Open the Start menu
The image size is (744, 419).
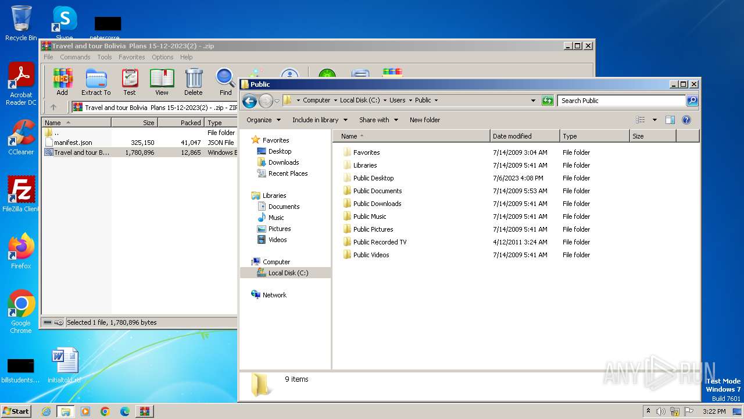click(16, 411)
